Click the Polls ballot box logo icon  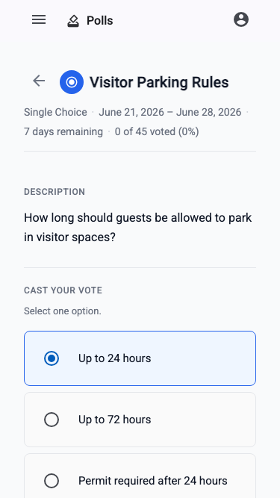pos(73,21)
